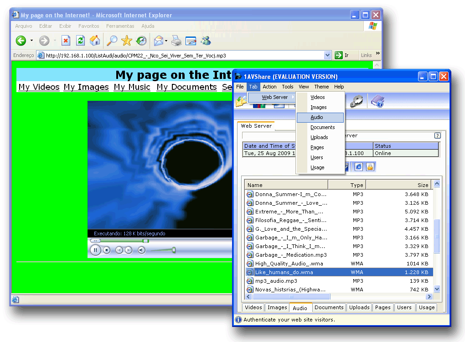Open the Help menu in 1AVShare
Screen dimensions: 465x342
[339, 87]
